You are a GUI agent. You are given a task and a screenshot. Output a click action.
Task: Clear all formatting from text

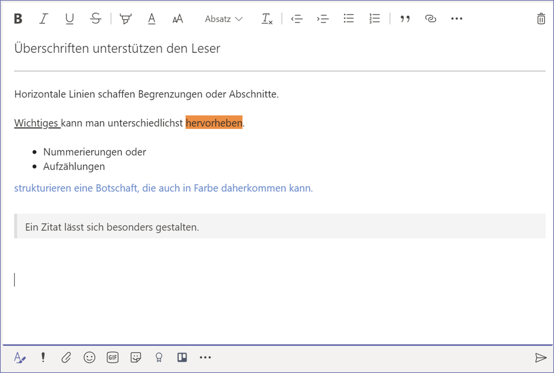pyautogui.click(x=267, y=19)
